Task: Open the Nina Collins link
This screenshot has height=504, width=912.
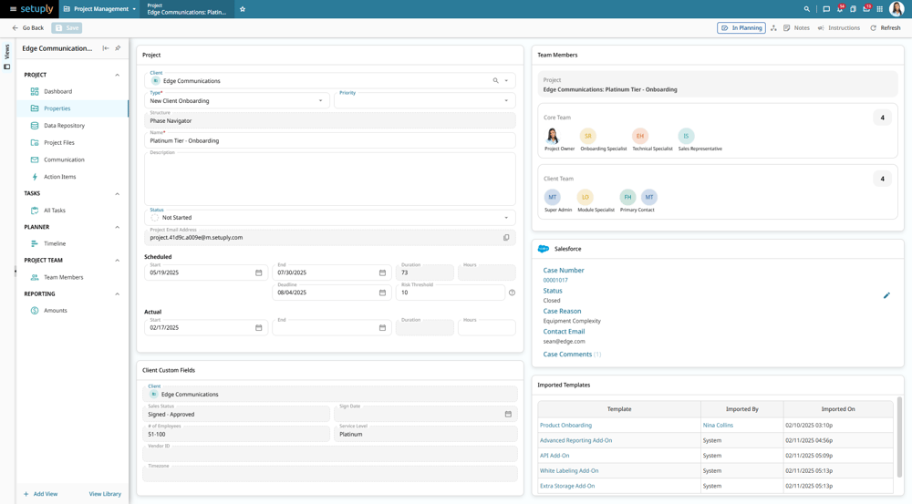Action: 718,426
